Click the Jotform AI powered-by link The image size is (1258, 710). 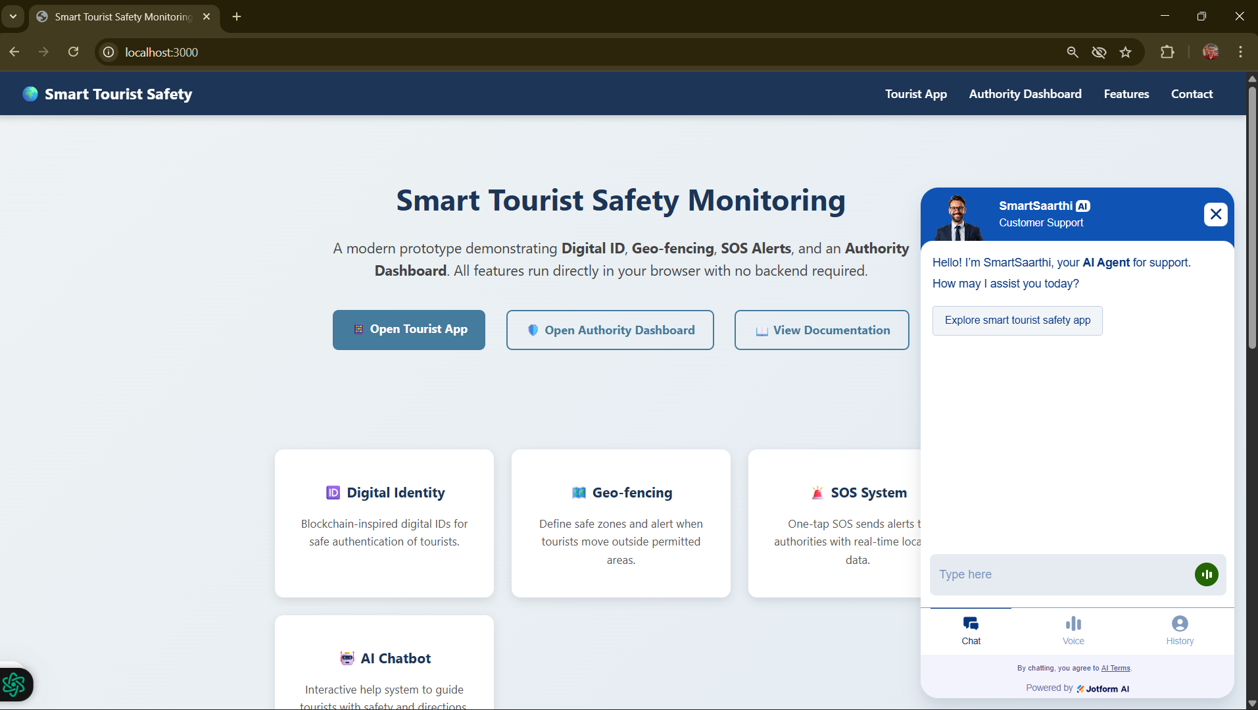point(1103,689)
